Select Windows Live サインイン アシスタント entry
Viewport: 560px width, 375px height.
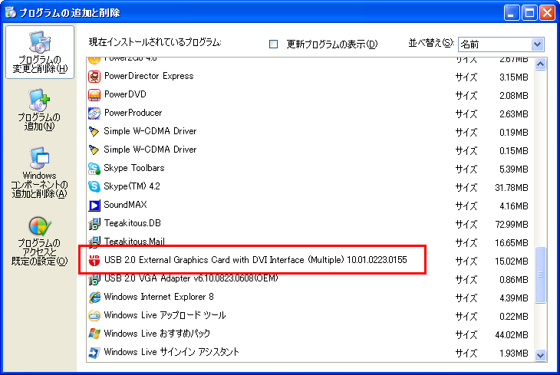(310, 353)
